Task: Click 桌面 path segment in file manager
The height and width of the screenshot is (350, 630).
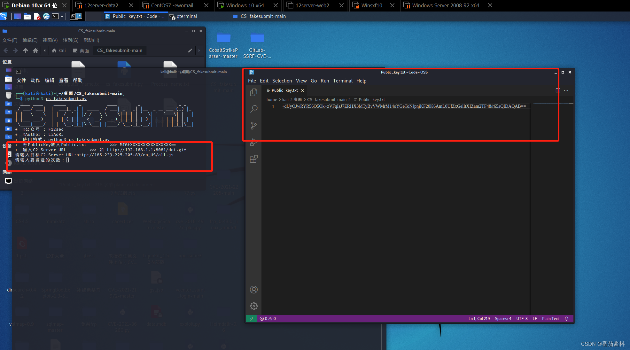Action: [81, 51]
